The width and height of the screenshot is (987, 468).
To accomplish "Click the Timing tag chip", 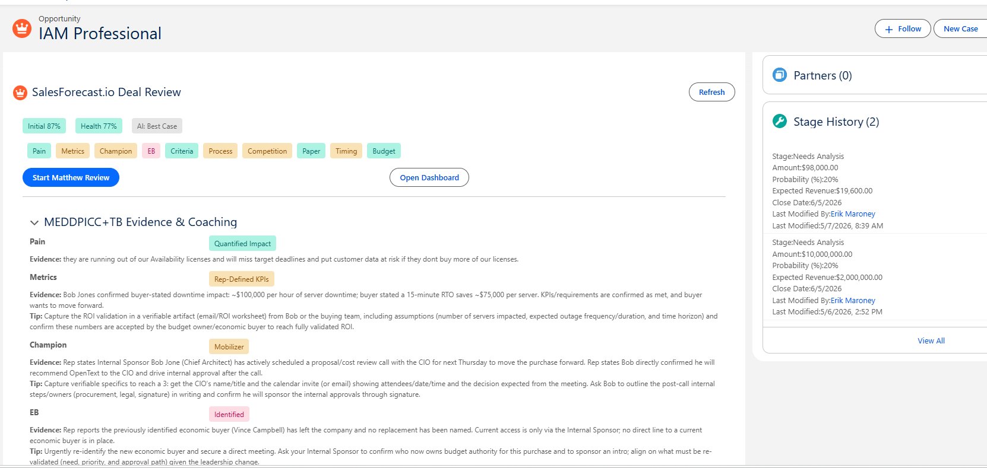I will pos(346,151).
